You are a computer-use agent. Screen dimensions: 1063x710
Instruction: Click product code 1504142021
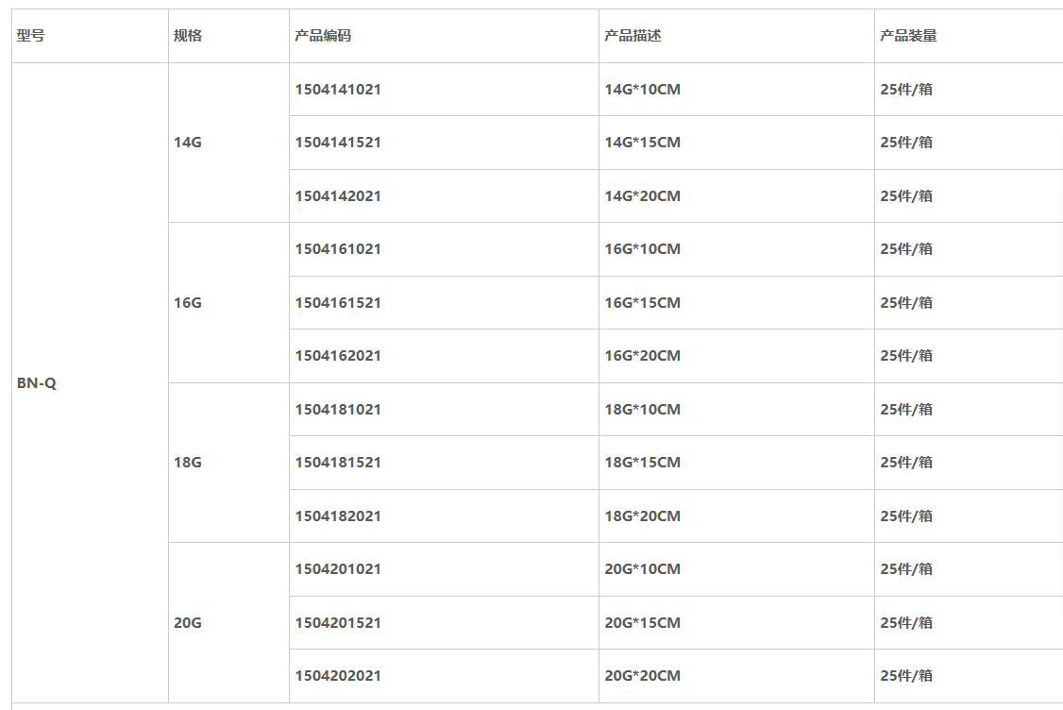click(338, 196)
